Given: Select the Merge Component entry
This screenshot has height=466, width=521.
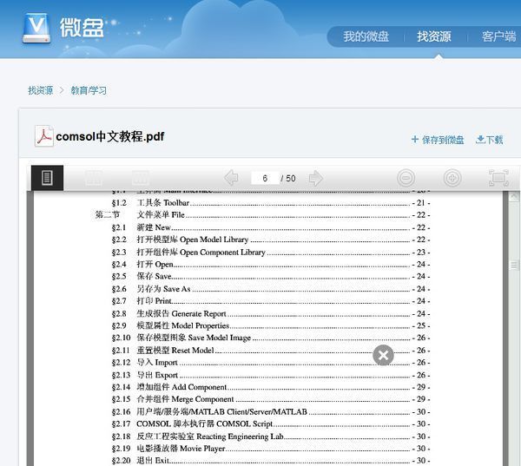Looking at the screenshot, I should pos(271,399).
